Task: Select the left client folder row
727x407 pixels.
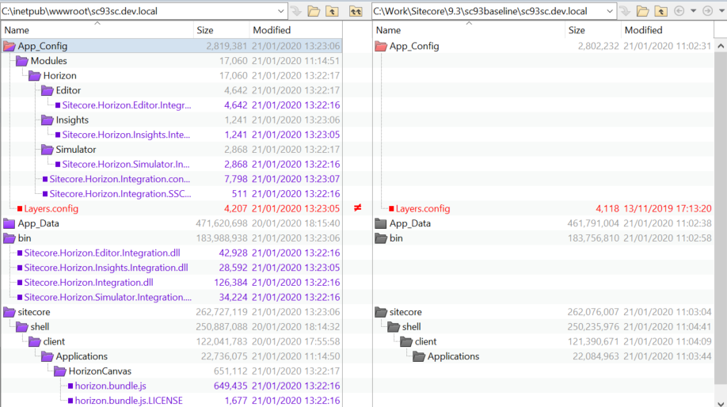Action: click(172, 341)
